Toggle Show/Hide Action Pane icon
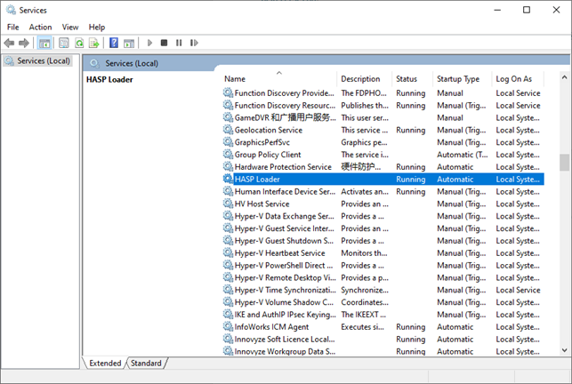Screen dimensions: 572x384 (129, 43)
